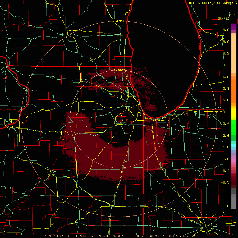238x238 pixels.
Task: Click the pink segment of color scale
Action: [x=234, y=160]
